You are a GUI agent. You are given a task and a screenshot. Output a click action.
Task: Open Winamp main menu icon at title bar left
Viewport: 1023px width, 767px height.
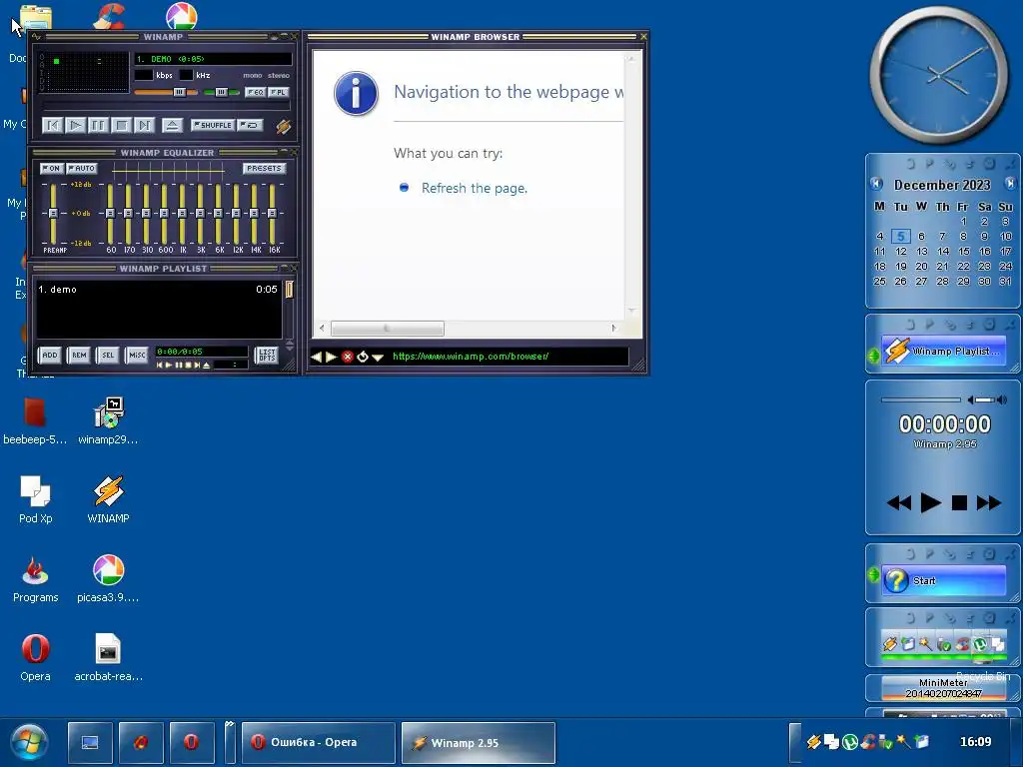(x=36, y=37)
